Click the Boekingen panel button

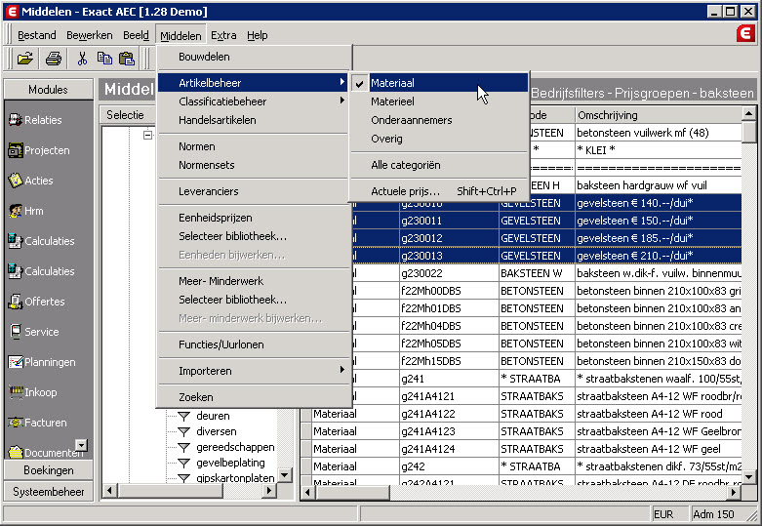point(48,470)
